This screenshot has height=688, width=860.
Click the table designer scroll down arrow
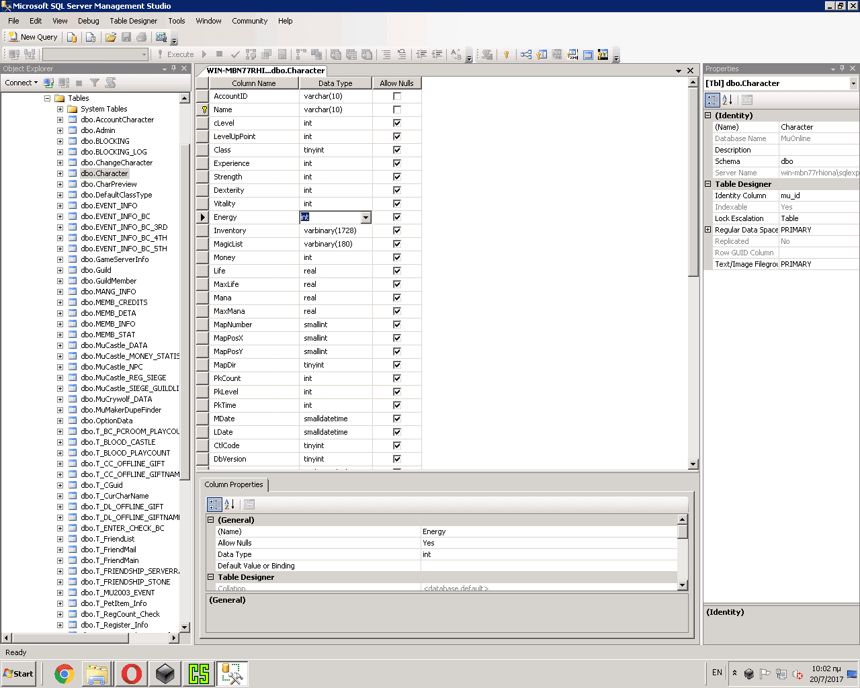click(693, 464)
